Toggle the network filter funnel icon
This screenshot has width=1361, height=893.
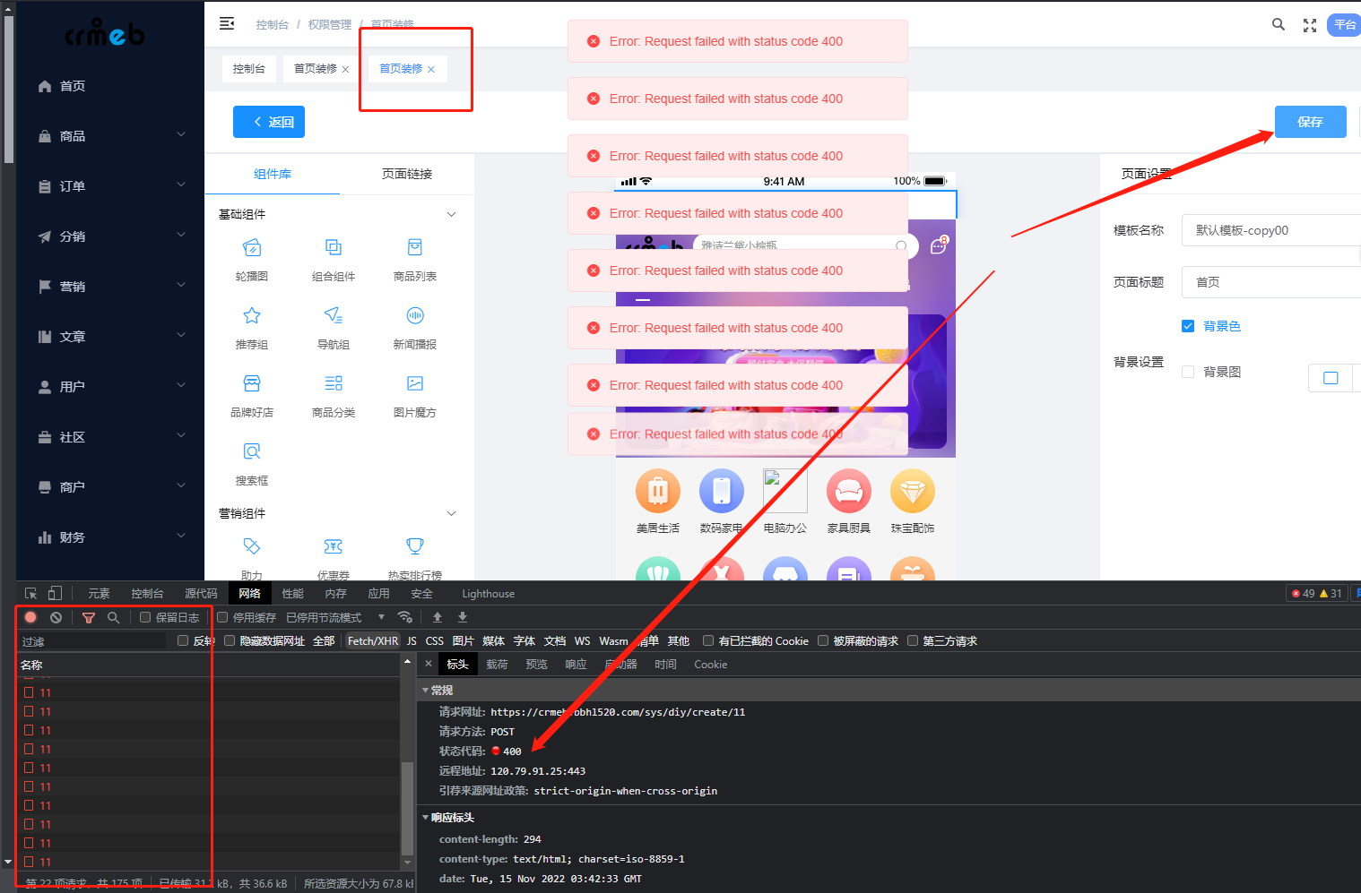88,617
